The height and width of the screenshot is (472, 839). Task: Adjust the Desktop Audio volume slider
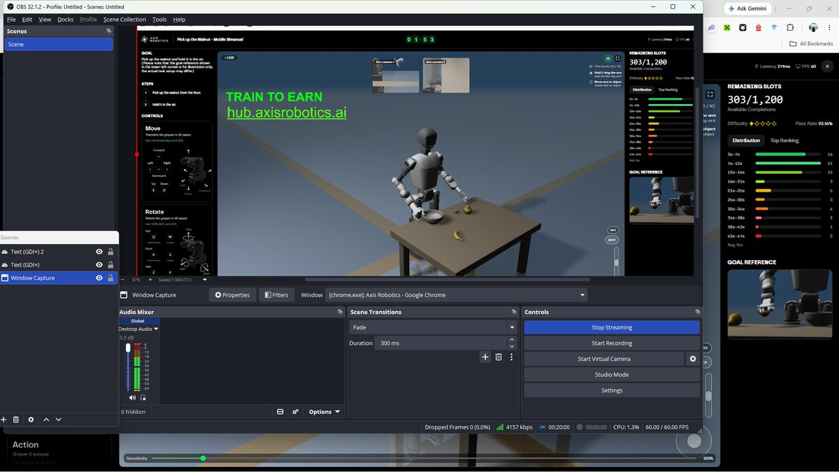point(128,369)
